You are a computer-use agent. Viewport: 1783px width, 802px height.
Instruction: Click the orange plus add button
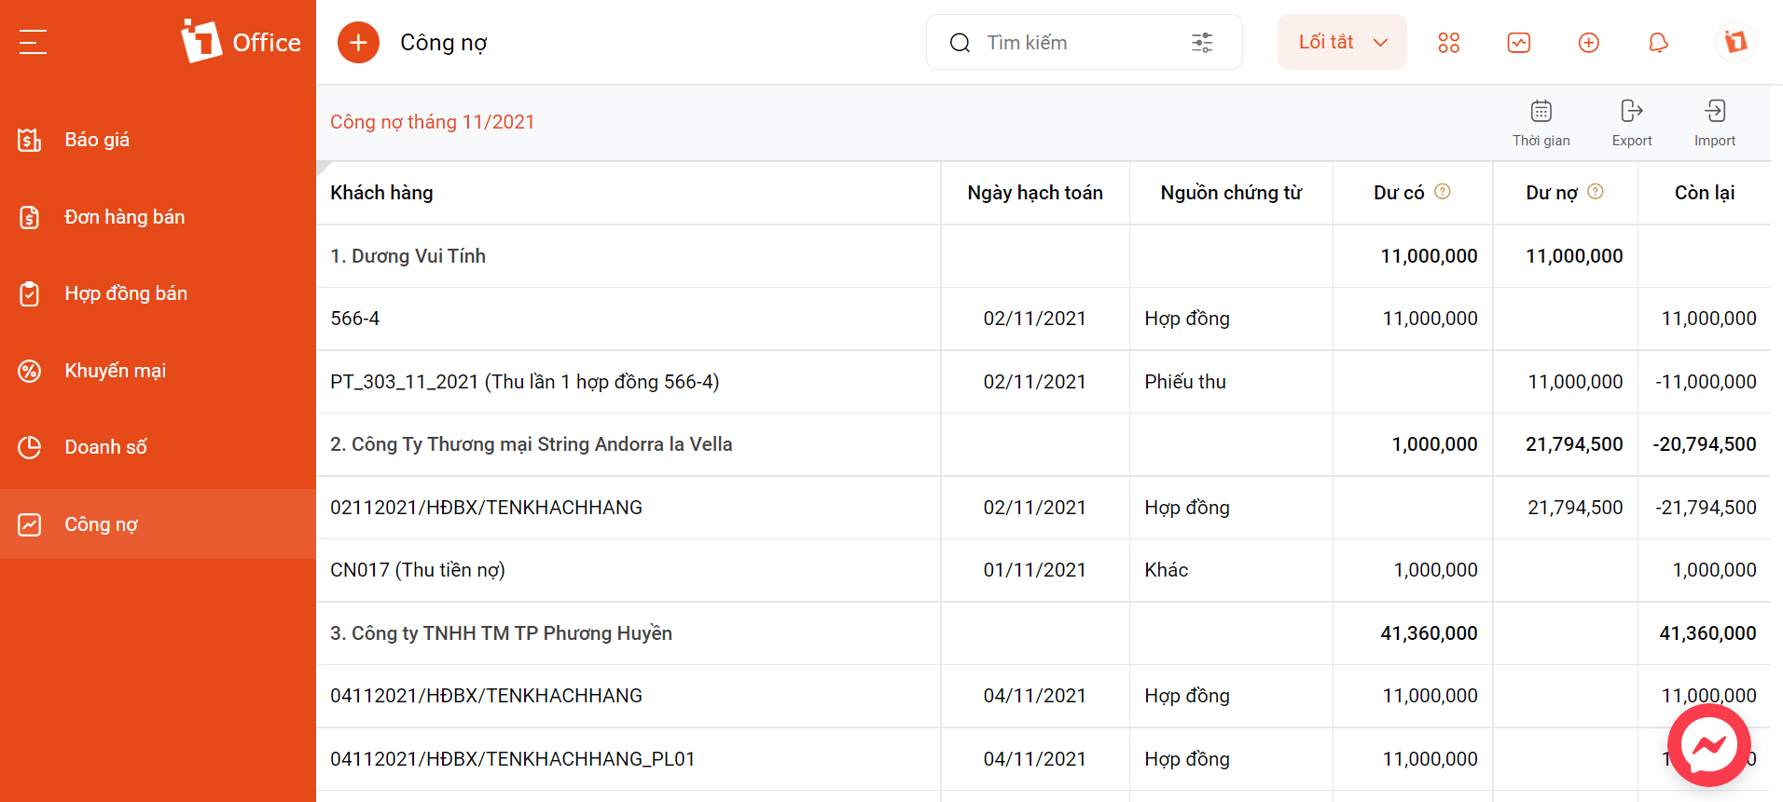[x=358, y=43]
